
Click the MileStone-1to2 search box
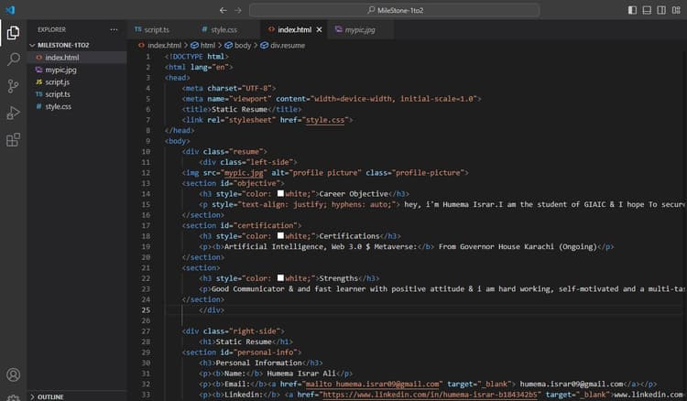(x=397, y=10)
